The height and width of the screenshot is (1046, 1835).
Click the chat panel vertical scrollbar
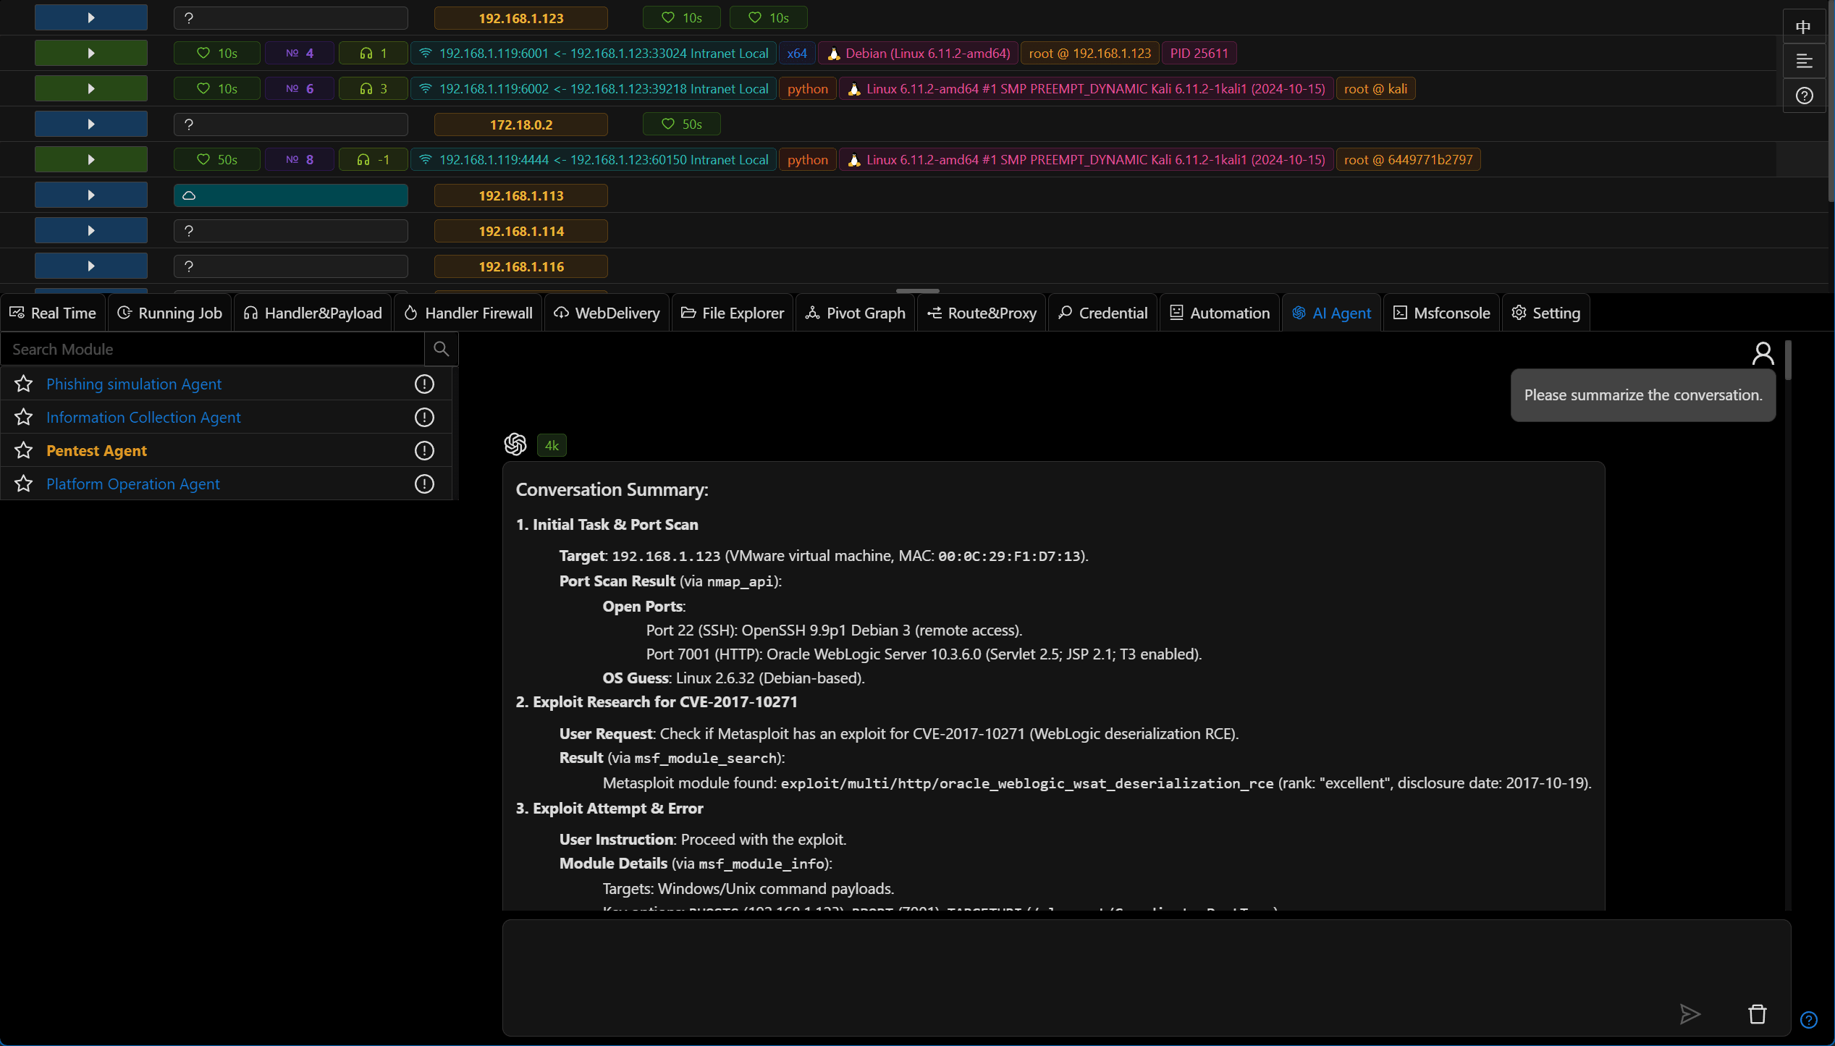[1788, 360]
